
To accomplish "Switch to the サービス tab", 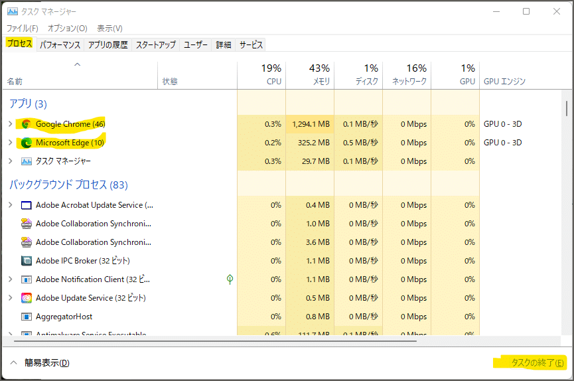I will tap(251, 44).
